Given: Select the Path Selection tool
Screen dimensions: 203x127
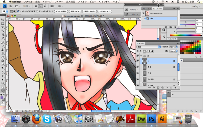Looking at the screenshot, I should (3, 80).
